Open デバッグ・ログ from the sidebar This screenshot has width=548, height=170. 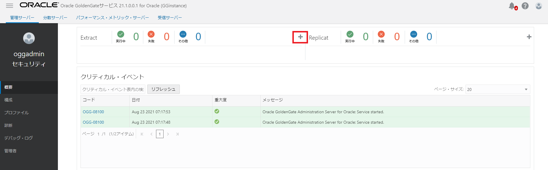pos(19,138)
